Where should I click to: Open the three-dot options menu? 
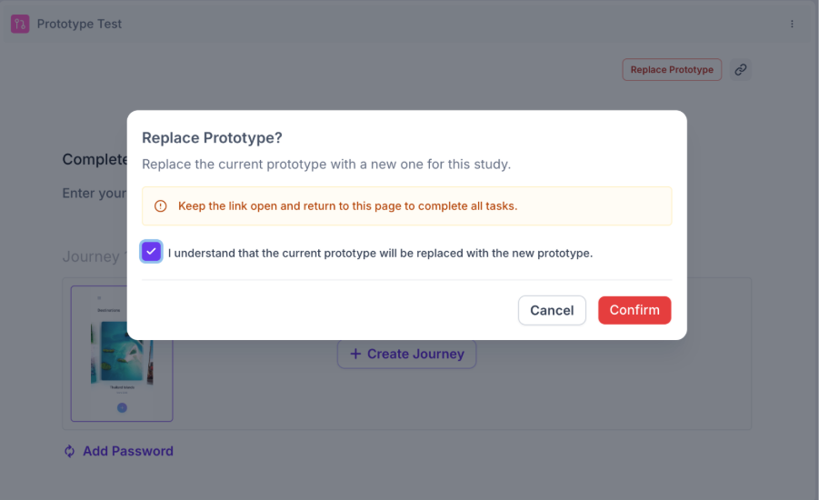pyautogui.click(x=792, y=24)
